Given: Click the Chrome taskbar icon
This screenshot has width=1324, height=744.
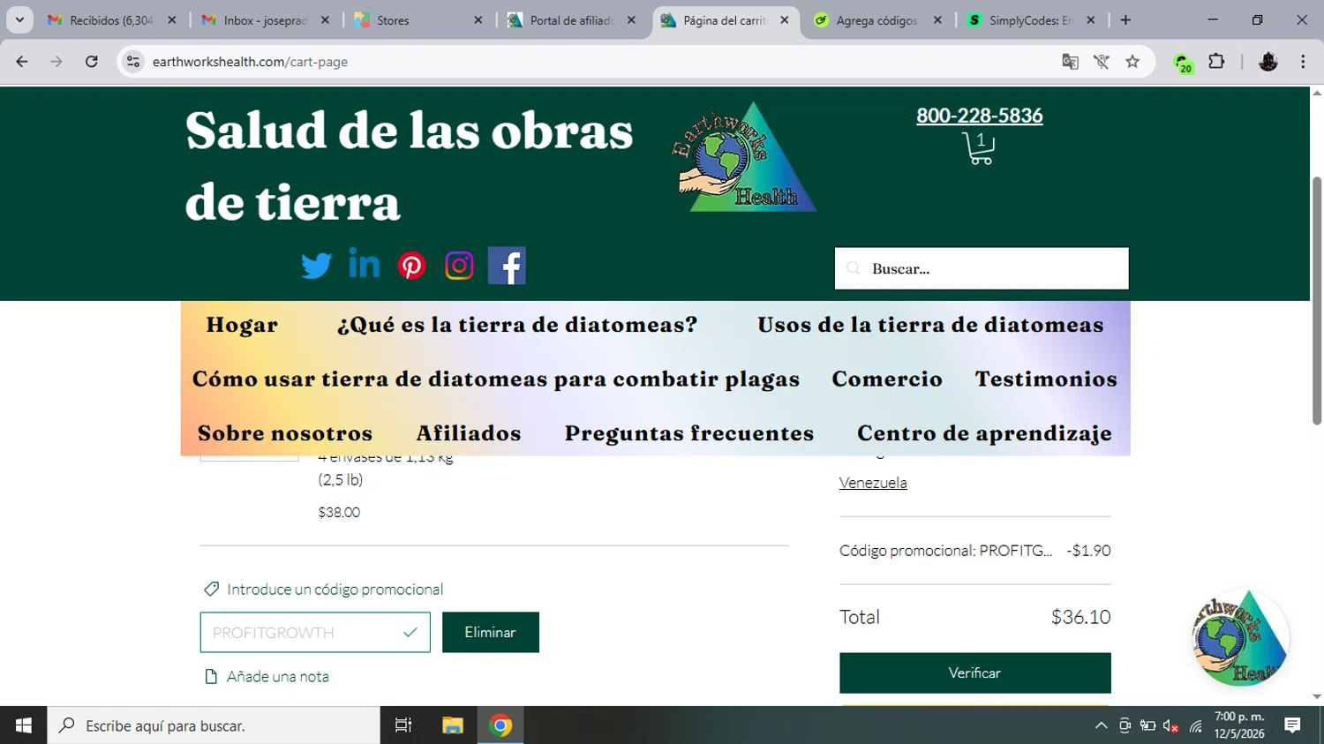Looking at the screenshot, I should [500, 725].
